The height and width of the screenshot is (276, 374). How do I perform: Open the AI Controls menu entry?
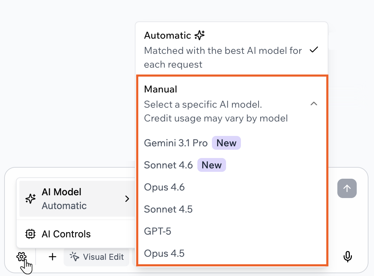[66, 234]
